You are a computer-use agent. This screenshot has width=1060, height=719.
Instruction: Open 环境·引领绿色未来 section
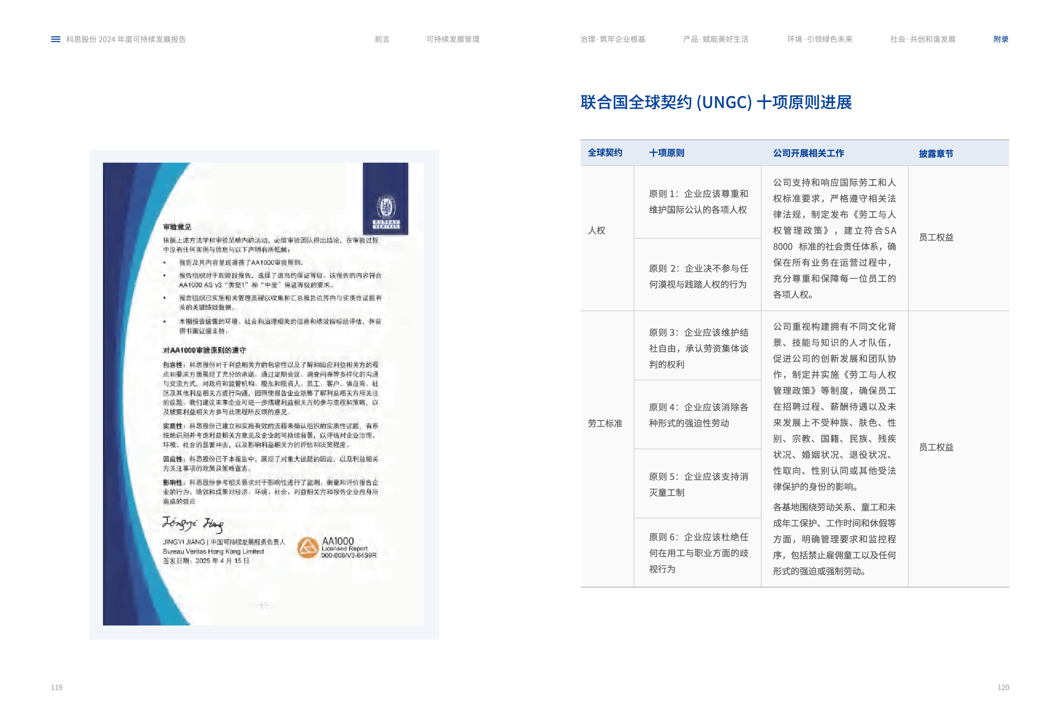point(819,39)
